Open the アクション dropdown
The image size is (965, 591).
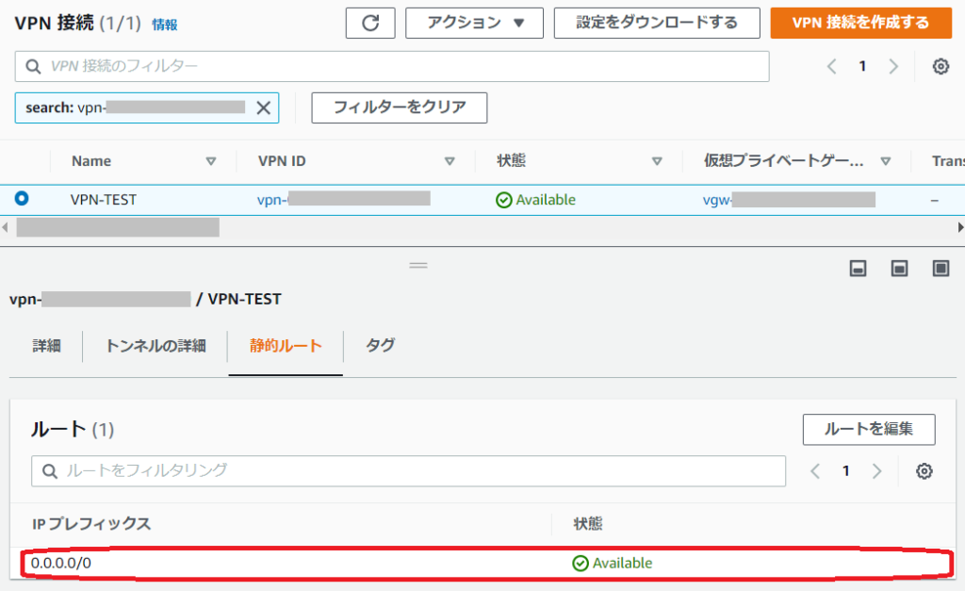pyautogui.click(x=474, y=24)
